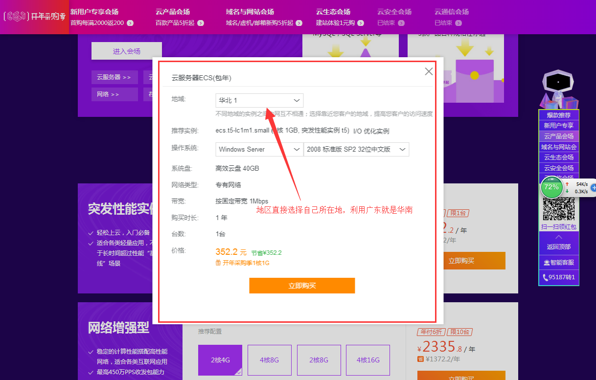Click 年付6折 discount tag
The width and height of the screenshot is (596, 380).
431,332
